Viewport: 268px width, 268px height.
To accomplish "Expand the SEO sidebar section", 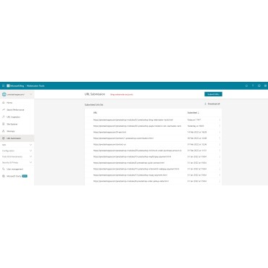I will click(17, 145).
